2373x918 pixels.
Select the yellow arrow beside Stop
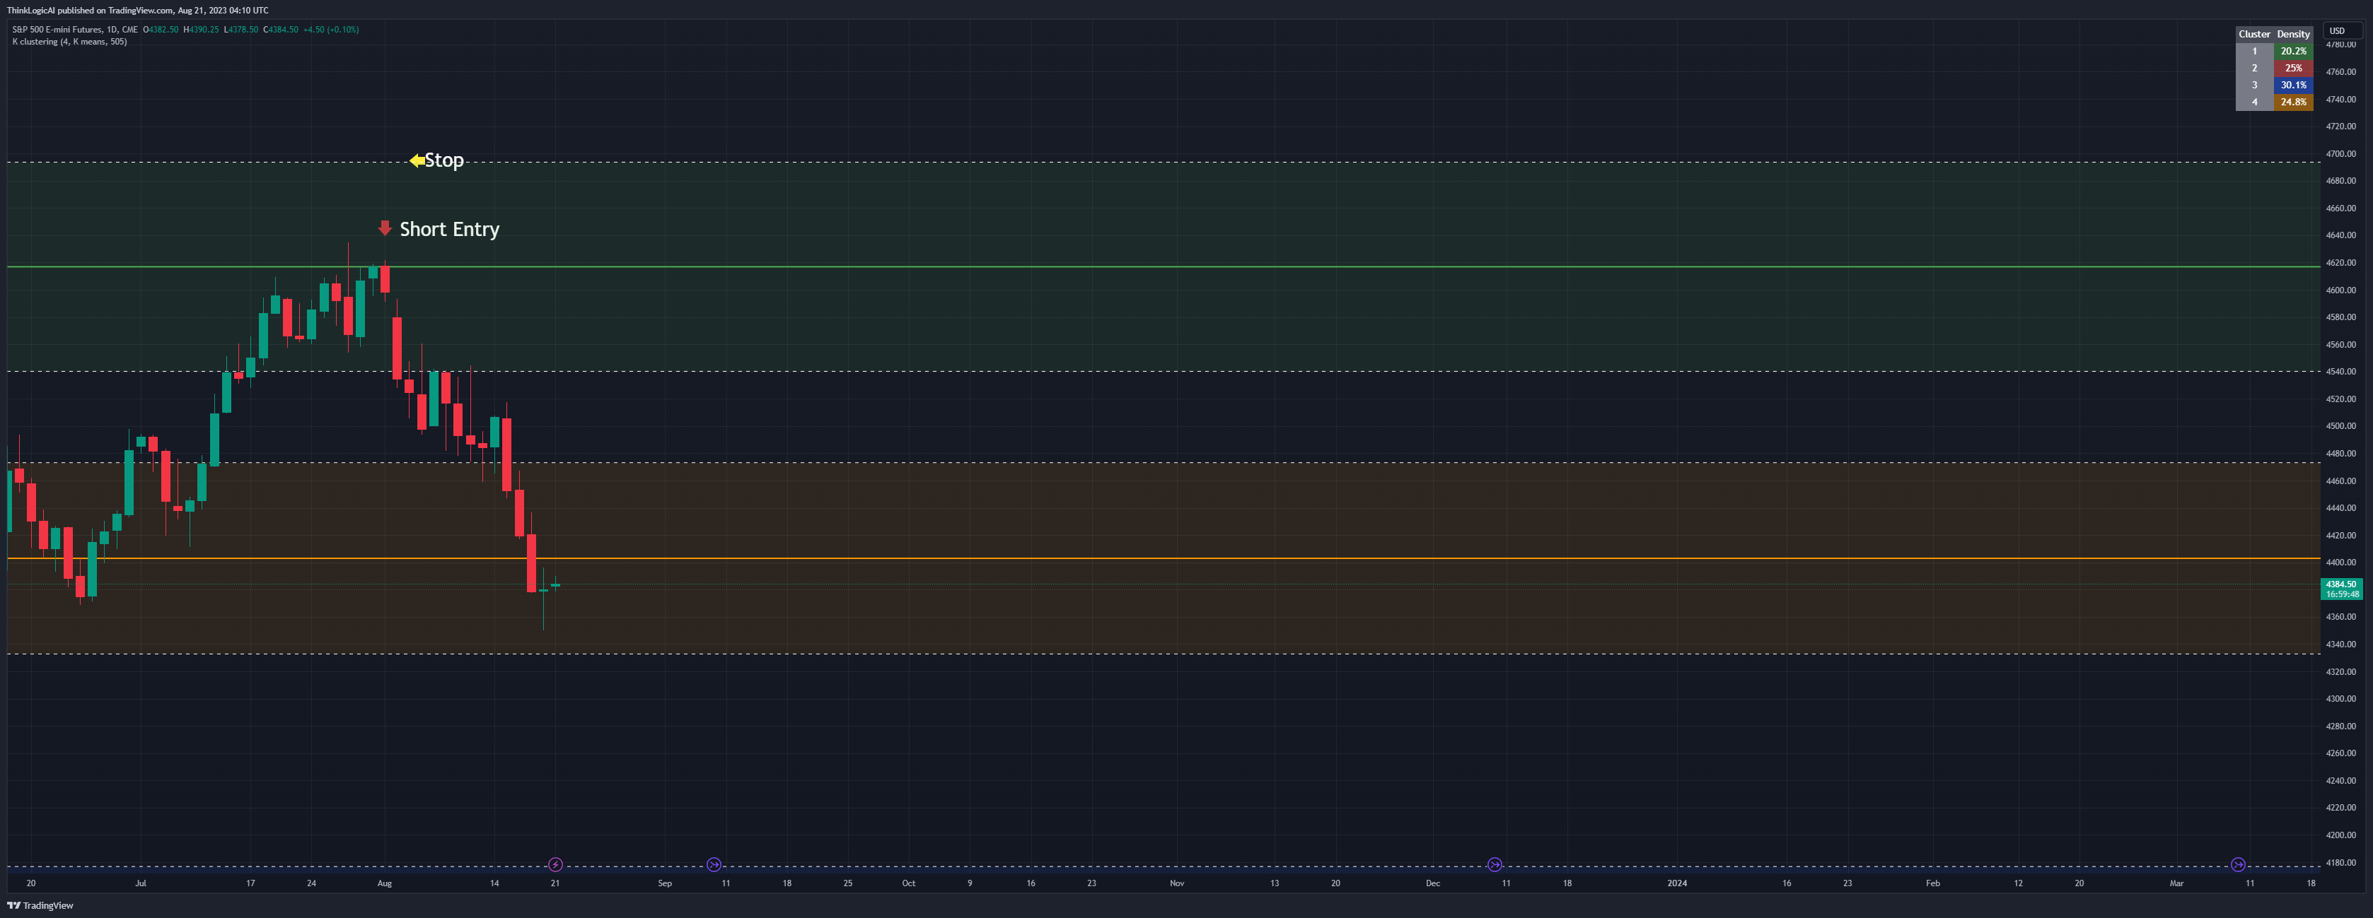tap(417, 160)
